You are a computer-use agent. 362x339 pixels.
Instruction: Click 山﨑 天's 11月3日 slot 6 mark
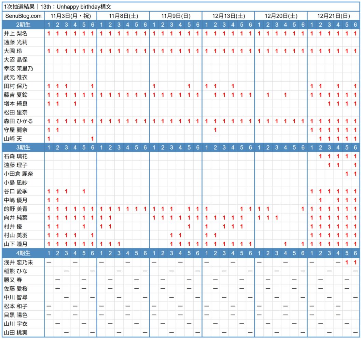pyautogui.click(x=93, y=139)
